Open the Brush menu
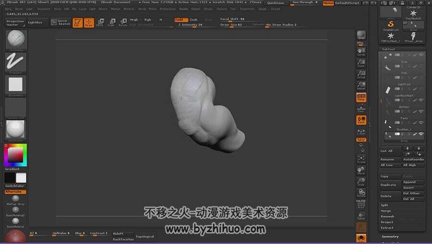This screenshot has height=244, width=432. pyautogui.click(x=19, y=9)
